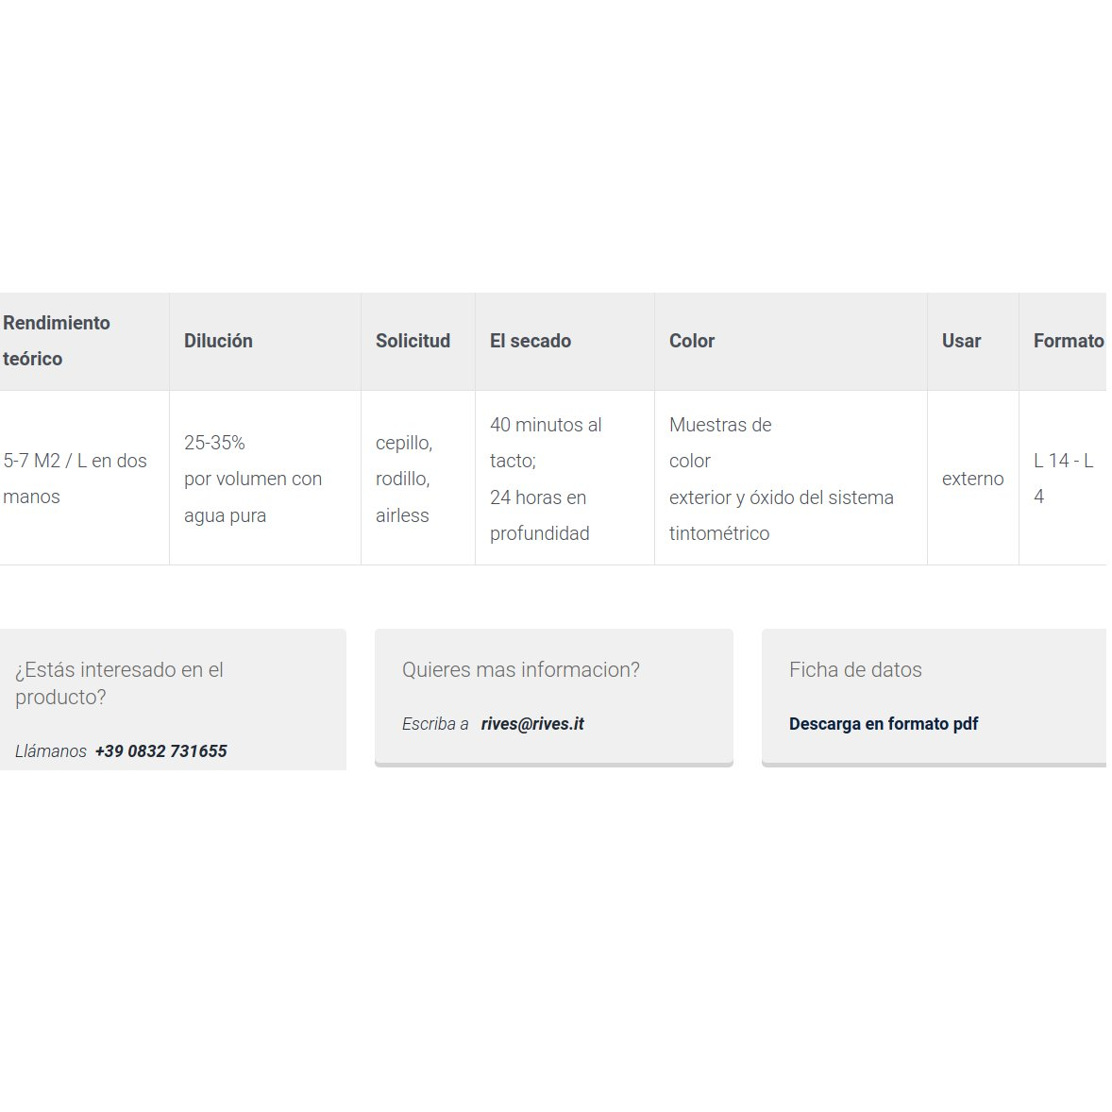
Task: Open the Descarga en formato pdf link
Action: tap(883, 724)
